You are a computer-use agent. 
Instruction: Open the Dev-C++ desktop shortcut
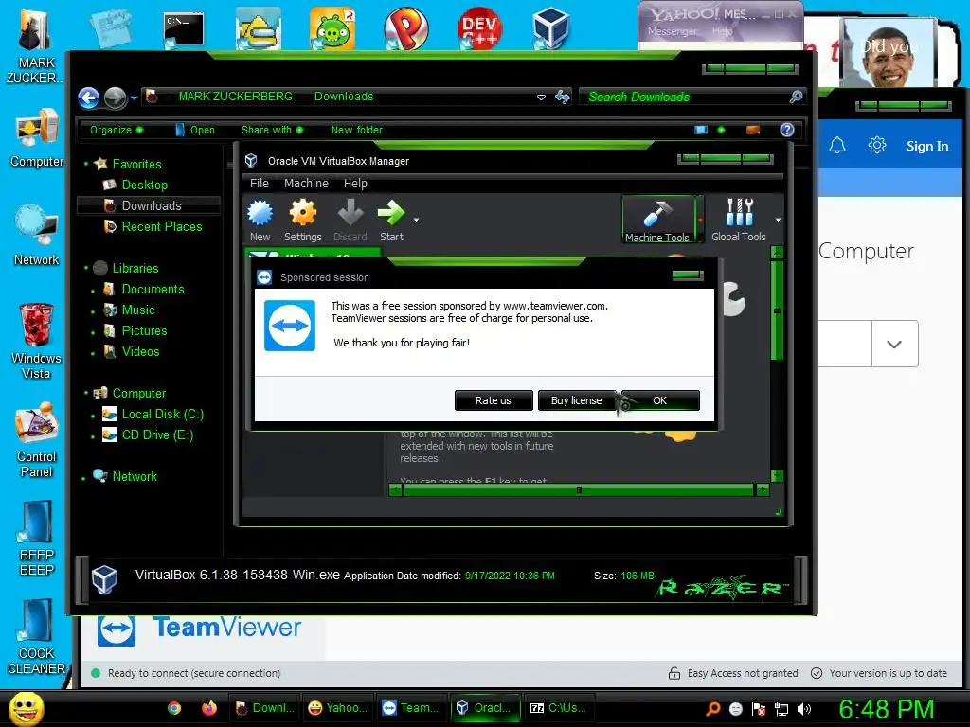coord(480,27)
